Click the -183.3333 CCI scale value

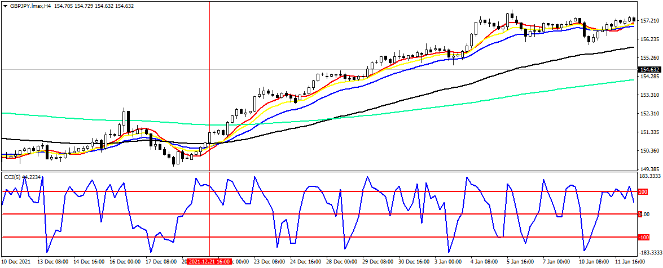(x=651, y=252)
